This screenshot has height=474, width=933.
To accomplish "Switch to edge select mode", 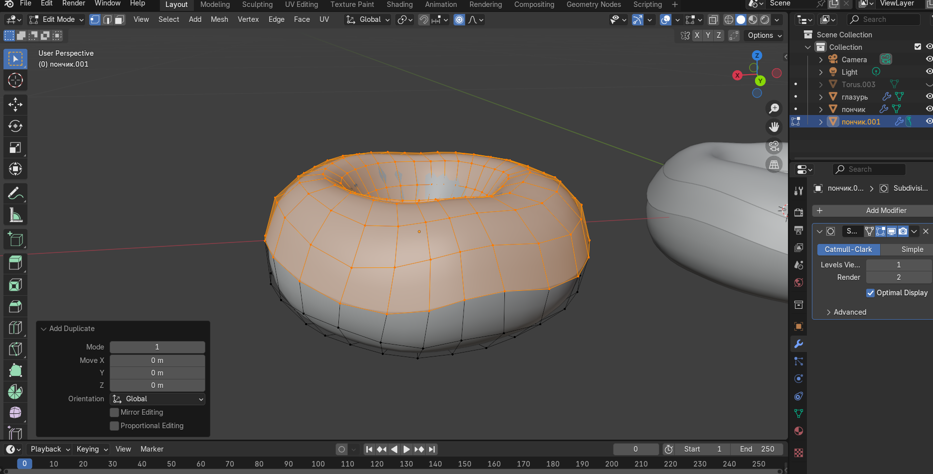I will point(107,19).
